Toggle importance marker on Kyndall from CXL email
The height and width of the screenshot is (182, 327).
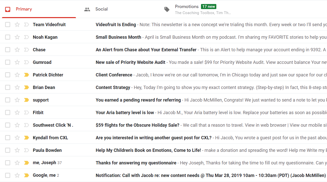click(x=26, y=138)
